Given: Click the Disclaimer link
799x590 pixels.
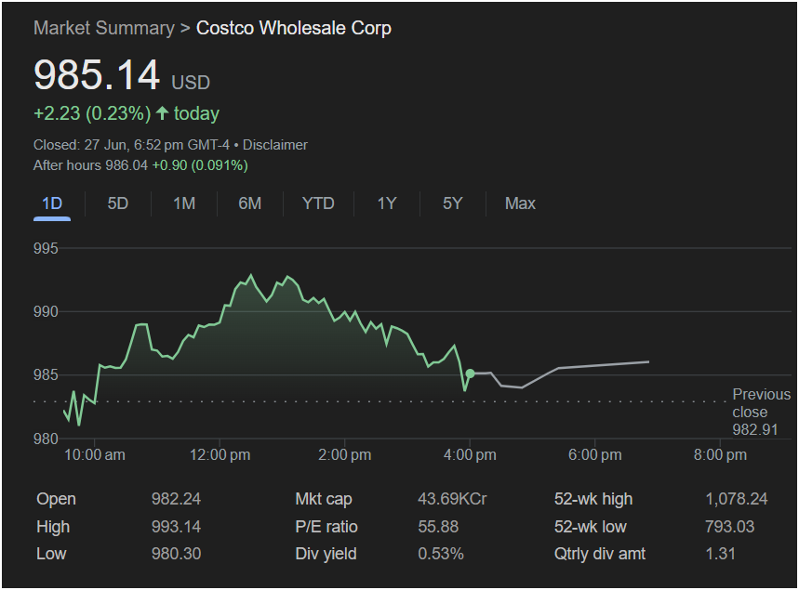Looking at the screenshot, I should pos(275,145).
